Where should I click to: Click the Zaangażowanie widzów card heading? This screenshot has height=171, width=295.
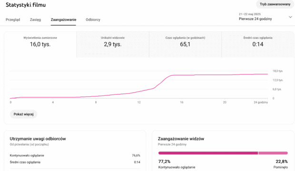point(181,139)
